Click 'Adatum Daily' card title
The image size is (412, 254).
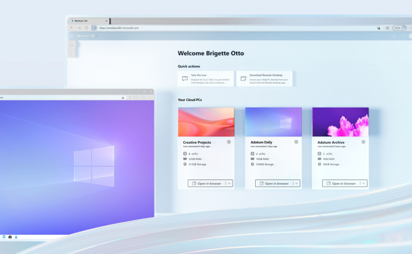pos(262,143)
